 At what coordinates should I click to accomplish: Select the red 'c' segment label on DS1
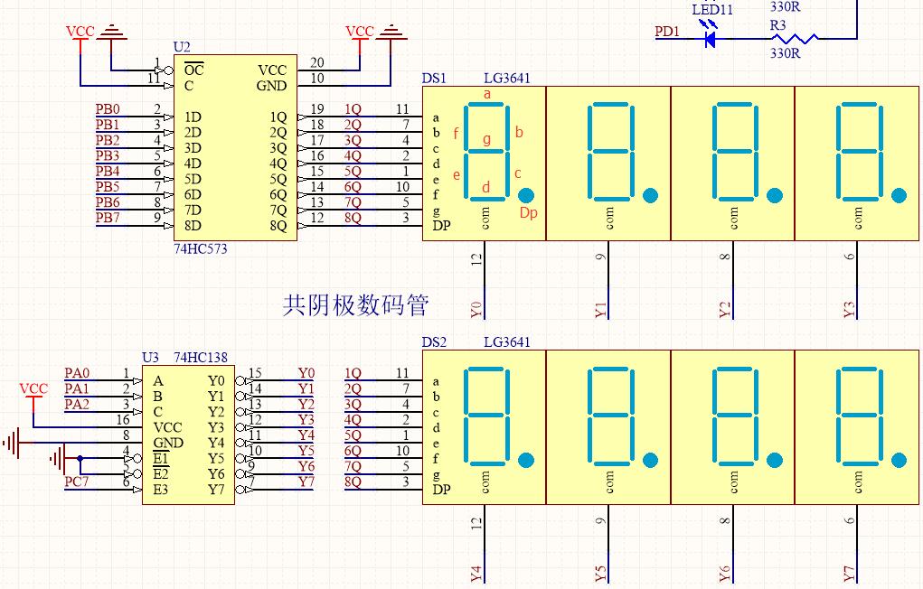click(x=518, y=173)
